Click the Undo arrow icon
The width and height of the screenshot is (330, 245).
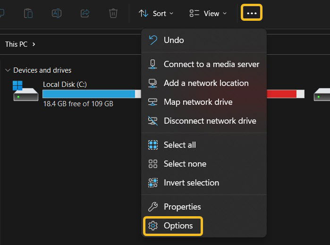tap(153, 40)
